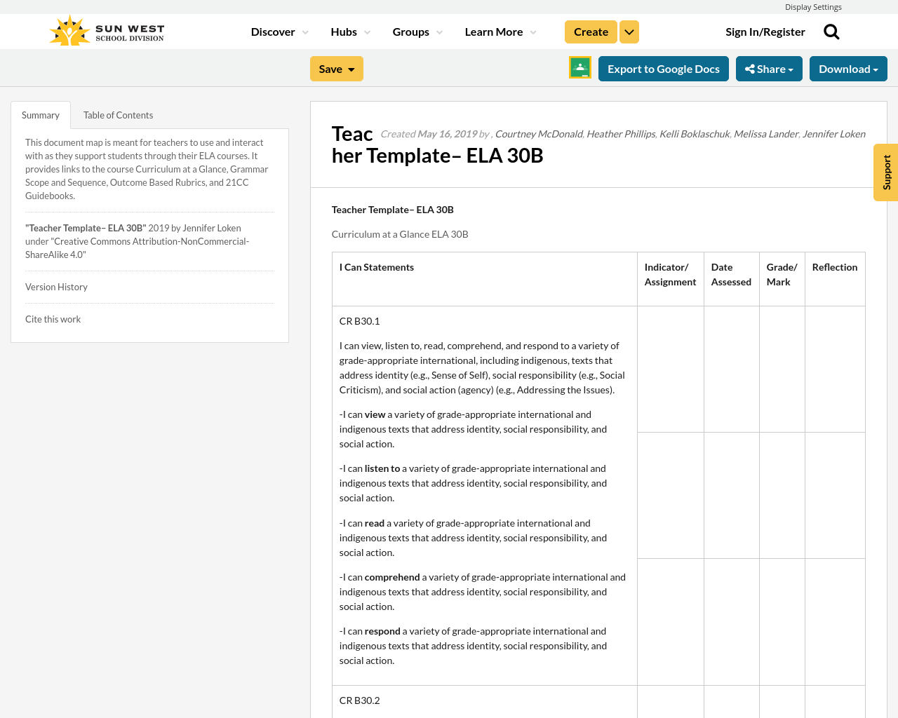
Task: Open Display Settings
Action: (813, 6)
